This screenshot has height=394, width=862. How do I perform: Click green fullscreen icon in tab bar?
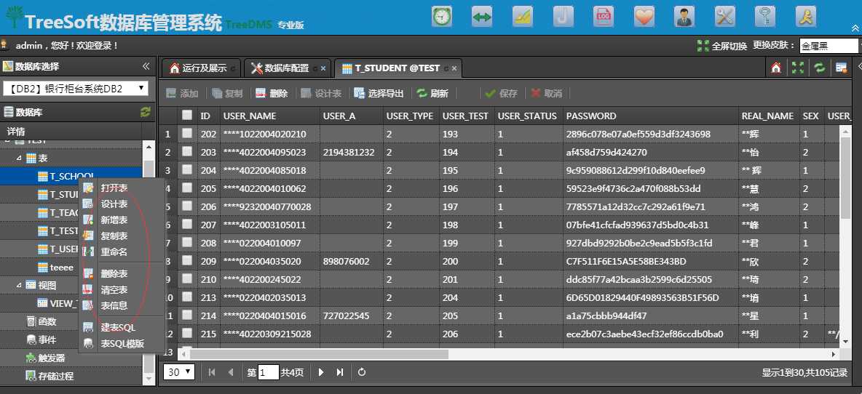pyautogui.click(x=798, y=68)
